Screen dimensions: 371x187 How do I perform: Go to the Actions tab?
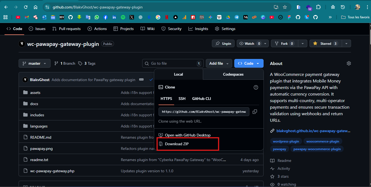point(97,29)
